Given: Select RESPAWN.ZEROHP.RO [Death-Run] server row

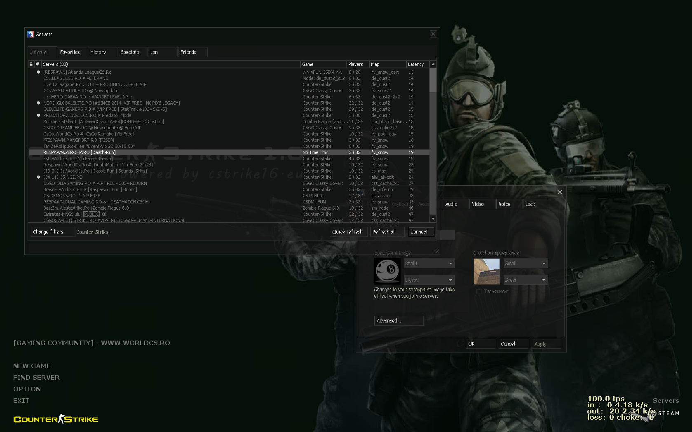Looking at the screenshot, I should (x=229, y=152).
